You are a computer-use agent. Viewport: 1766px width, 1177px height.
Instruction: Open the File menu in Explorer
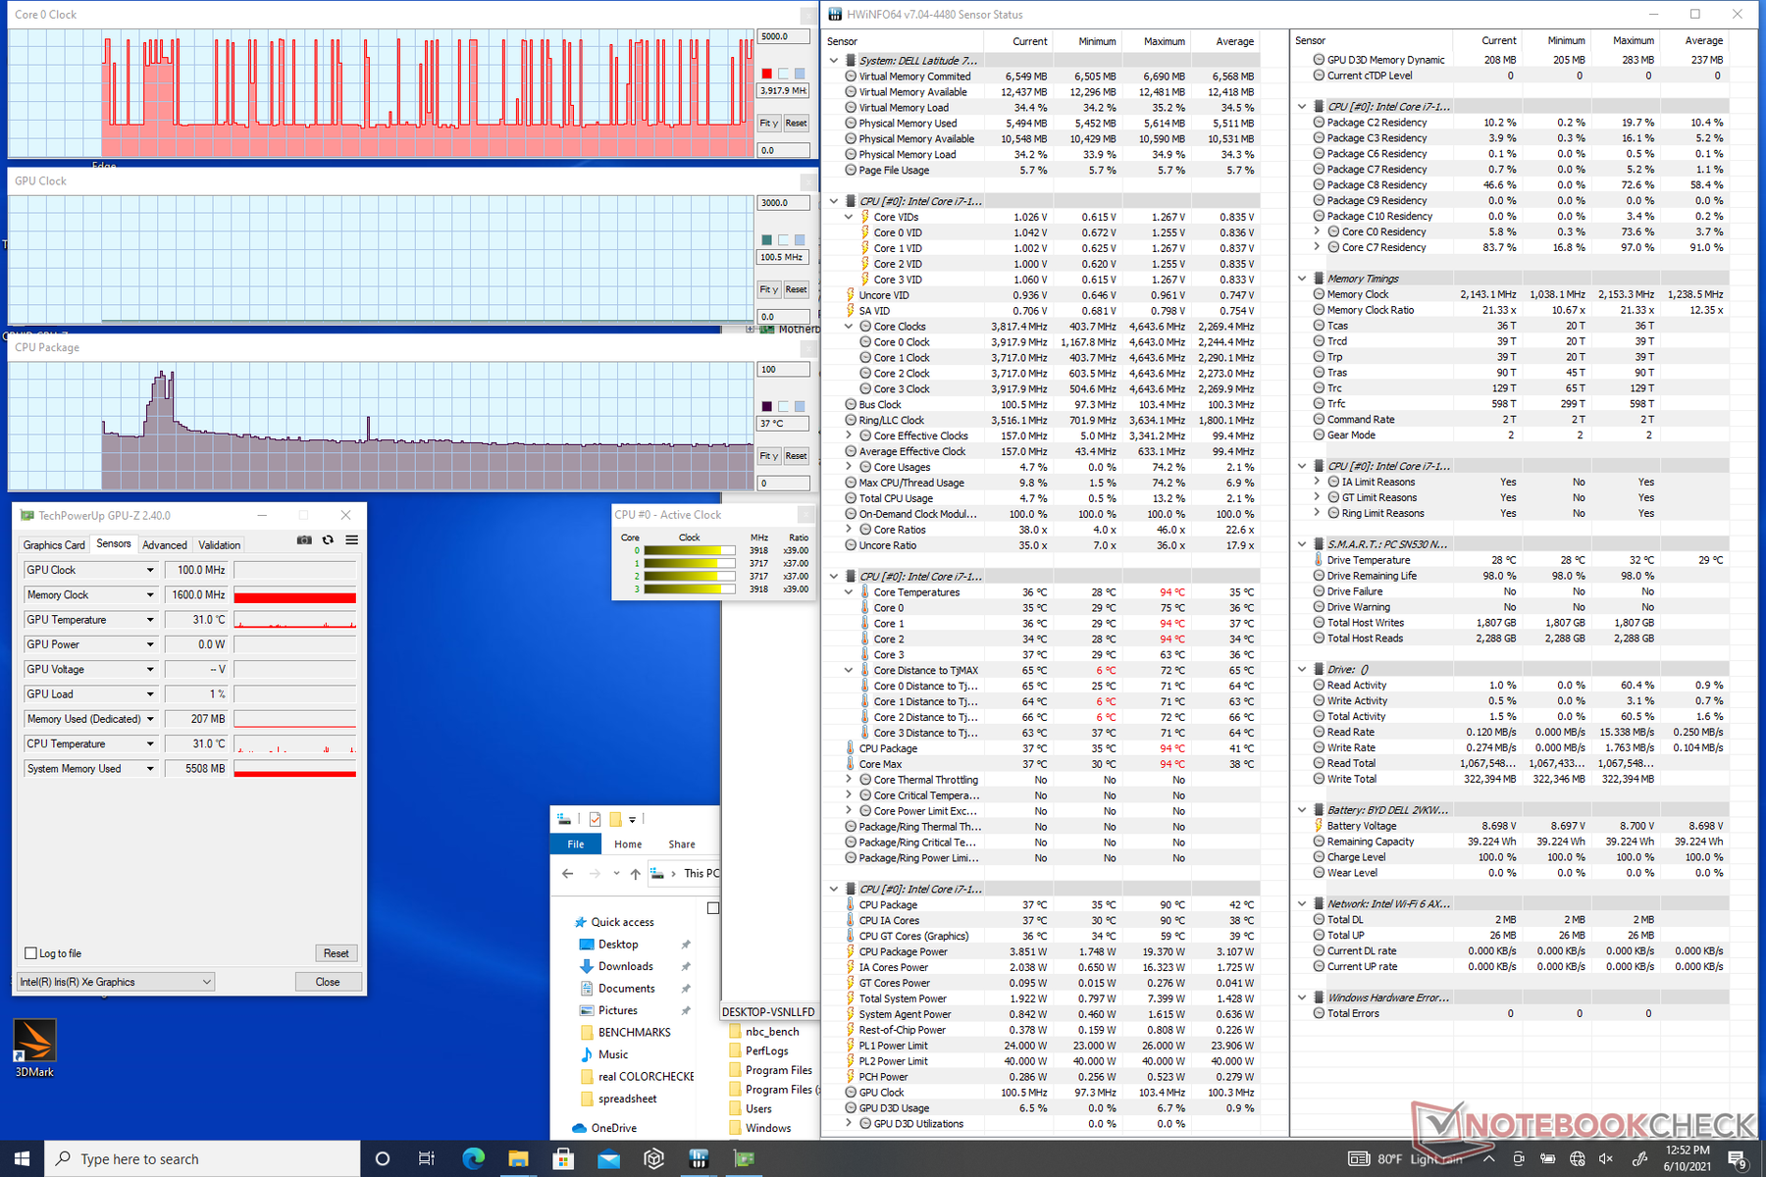[x=576, y=844]
